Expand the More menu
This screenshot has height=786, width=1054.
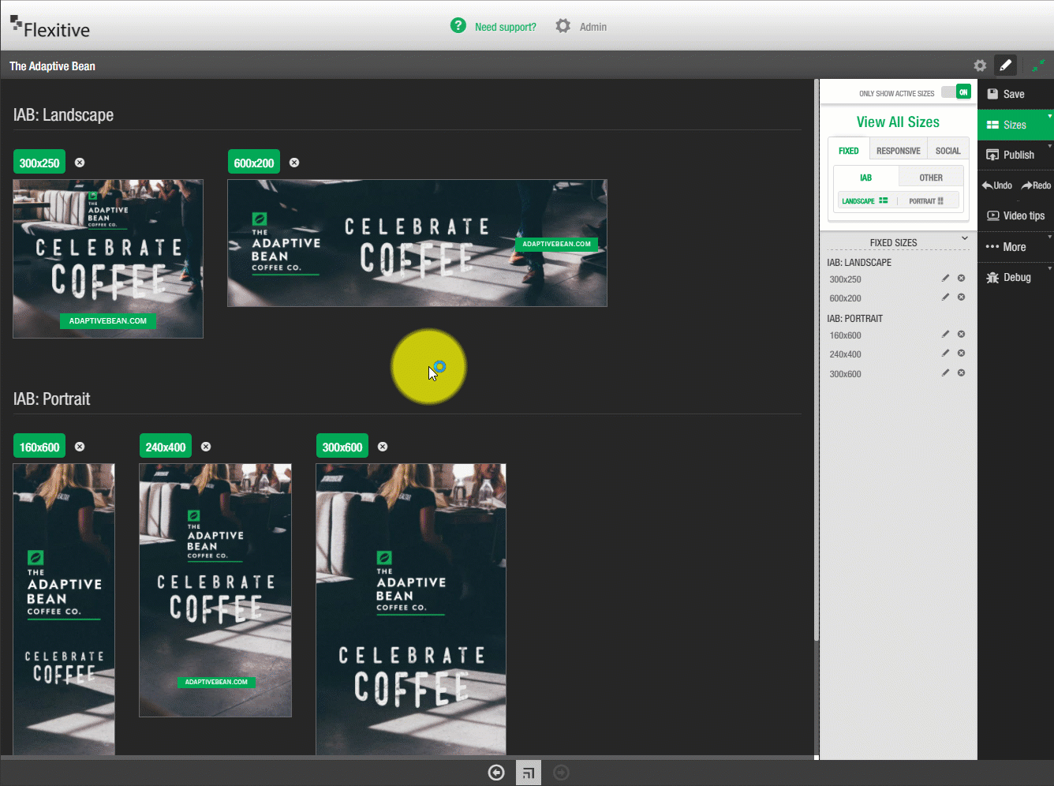(1015, 247)
